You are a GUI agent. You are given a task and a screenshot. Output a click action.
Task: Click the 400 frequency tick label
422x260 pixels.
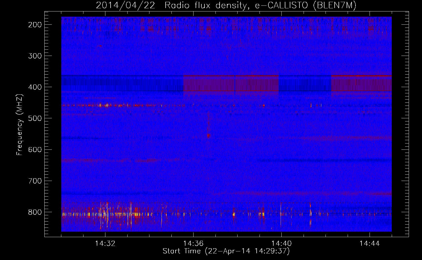click(x=35, y=87)
